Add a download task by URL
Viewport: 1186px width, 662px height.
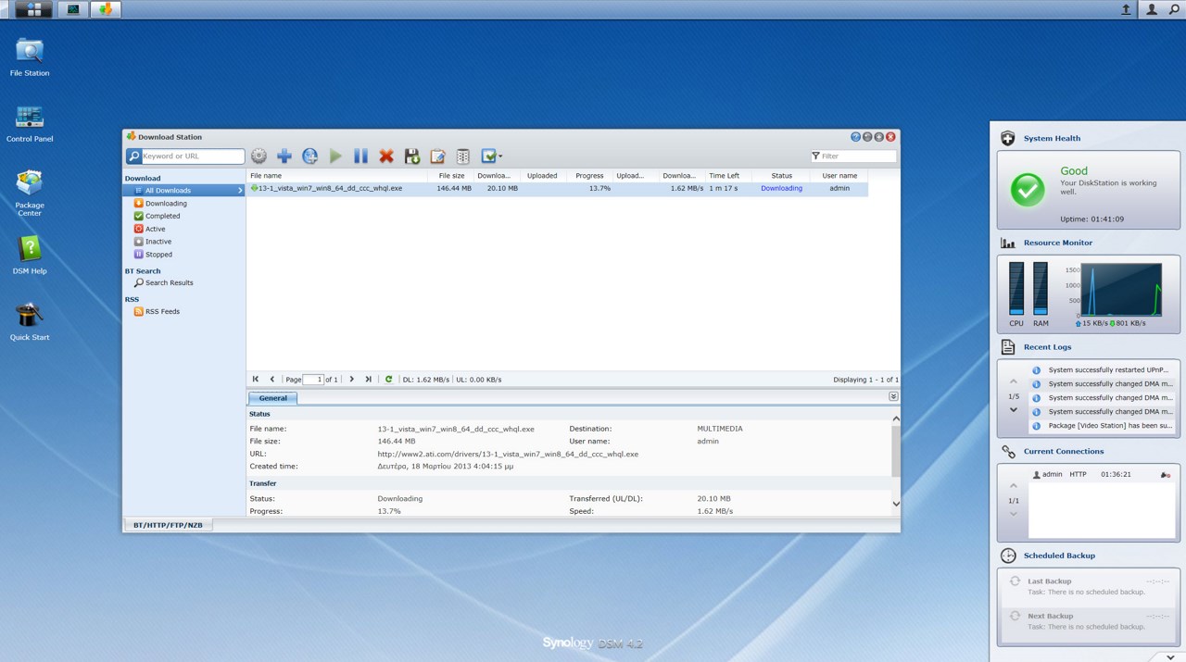(310, 156)
